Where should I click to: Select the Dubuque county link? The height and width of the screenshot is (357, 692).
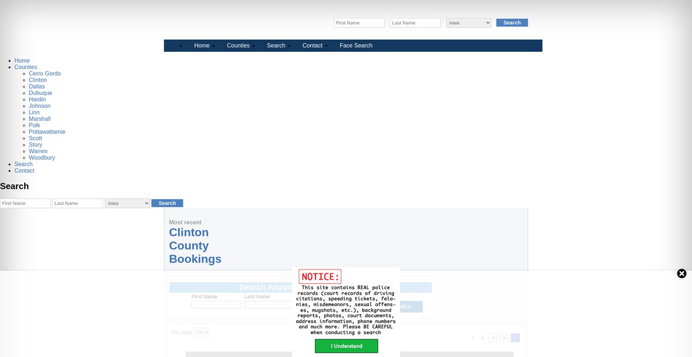click(40, 93)
